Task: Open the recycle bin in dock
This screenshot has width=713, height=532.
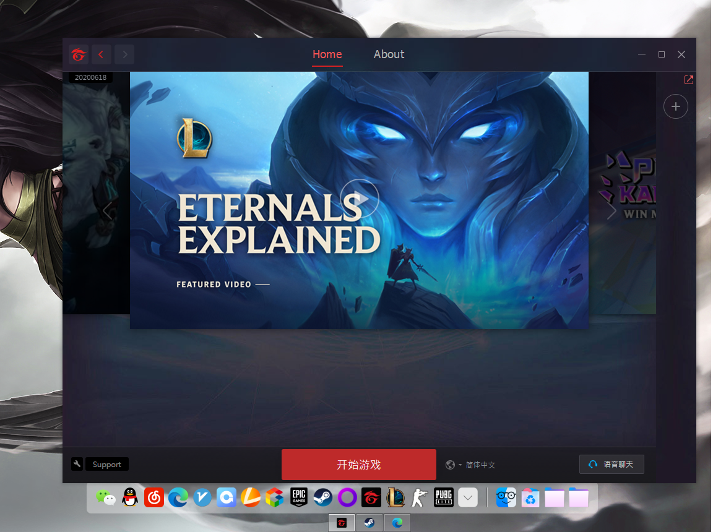Action: [x=530, y=497]
